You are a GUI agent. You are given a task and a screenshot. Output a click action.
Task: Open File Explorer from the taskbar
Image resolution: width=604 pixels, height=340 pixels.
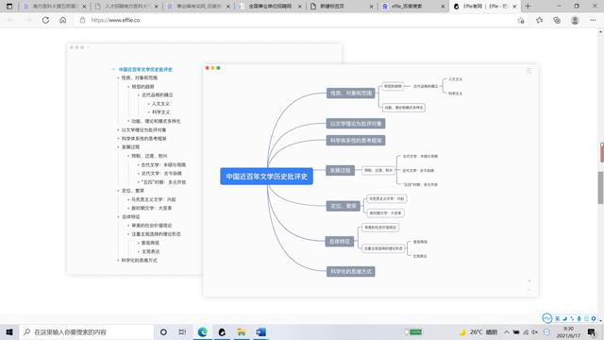[x=242, y=331]
